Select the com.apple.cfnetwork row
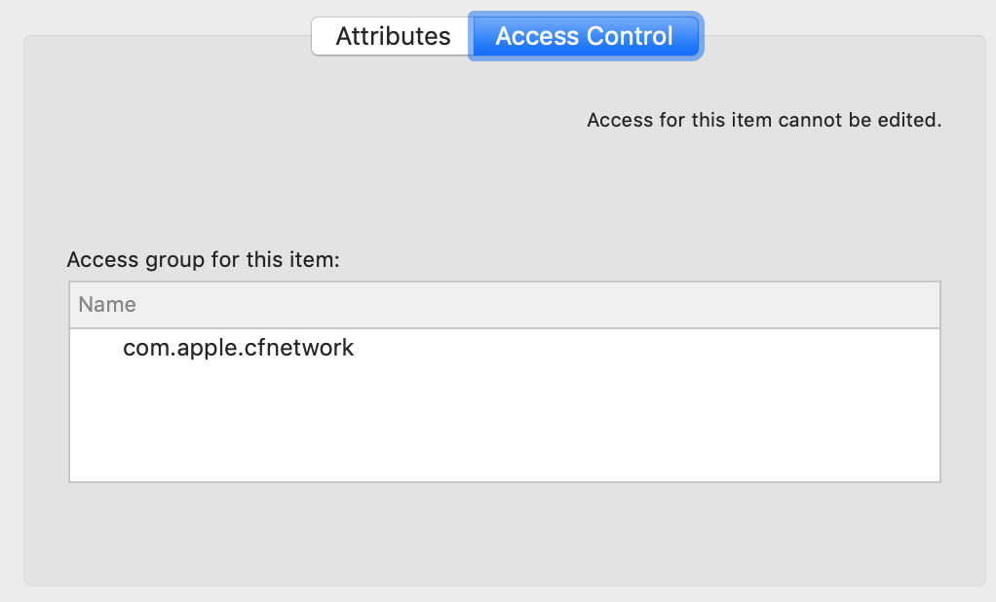The height and width of the screenshot is (602, 996). click(239, 348)
